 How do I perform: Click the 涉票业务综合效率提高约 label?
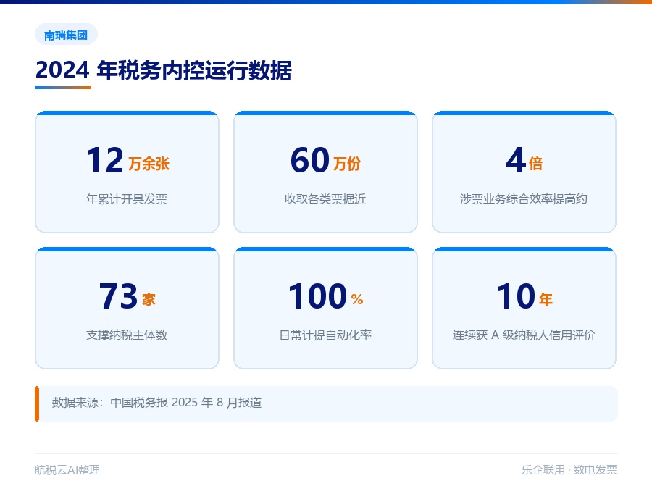point(524,198)
